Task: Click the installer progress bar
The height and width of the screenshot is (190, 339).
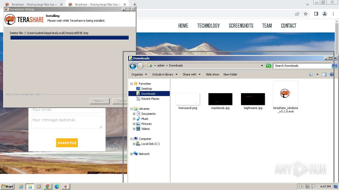Action: [x=70, y=38]
